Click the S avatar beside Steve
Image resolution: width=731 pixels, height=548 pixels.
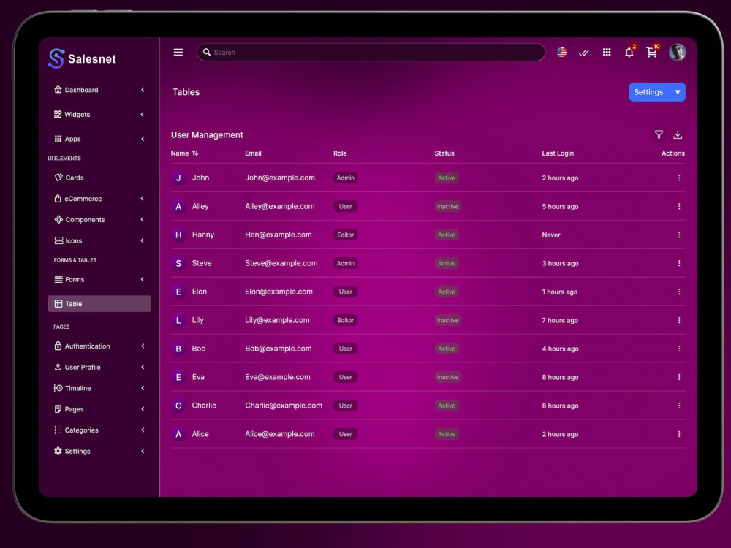click(178, 263)
